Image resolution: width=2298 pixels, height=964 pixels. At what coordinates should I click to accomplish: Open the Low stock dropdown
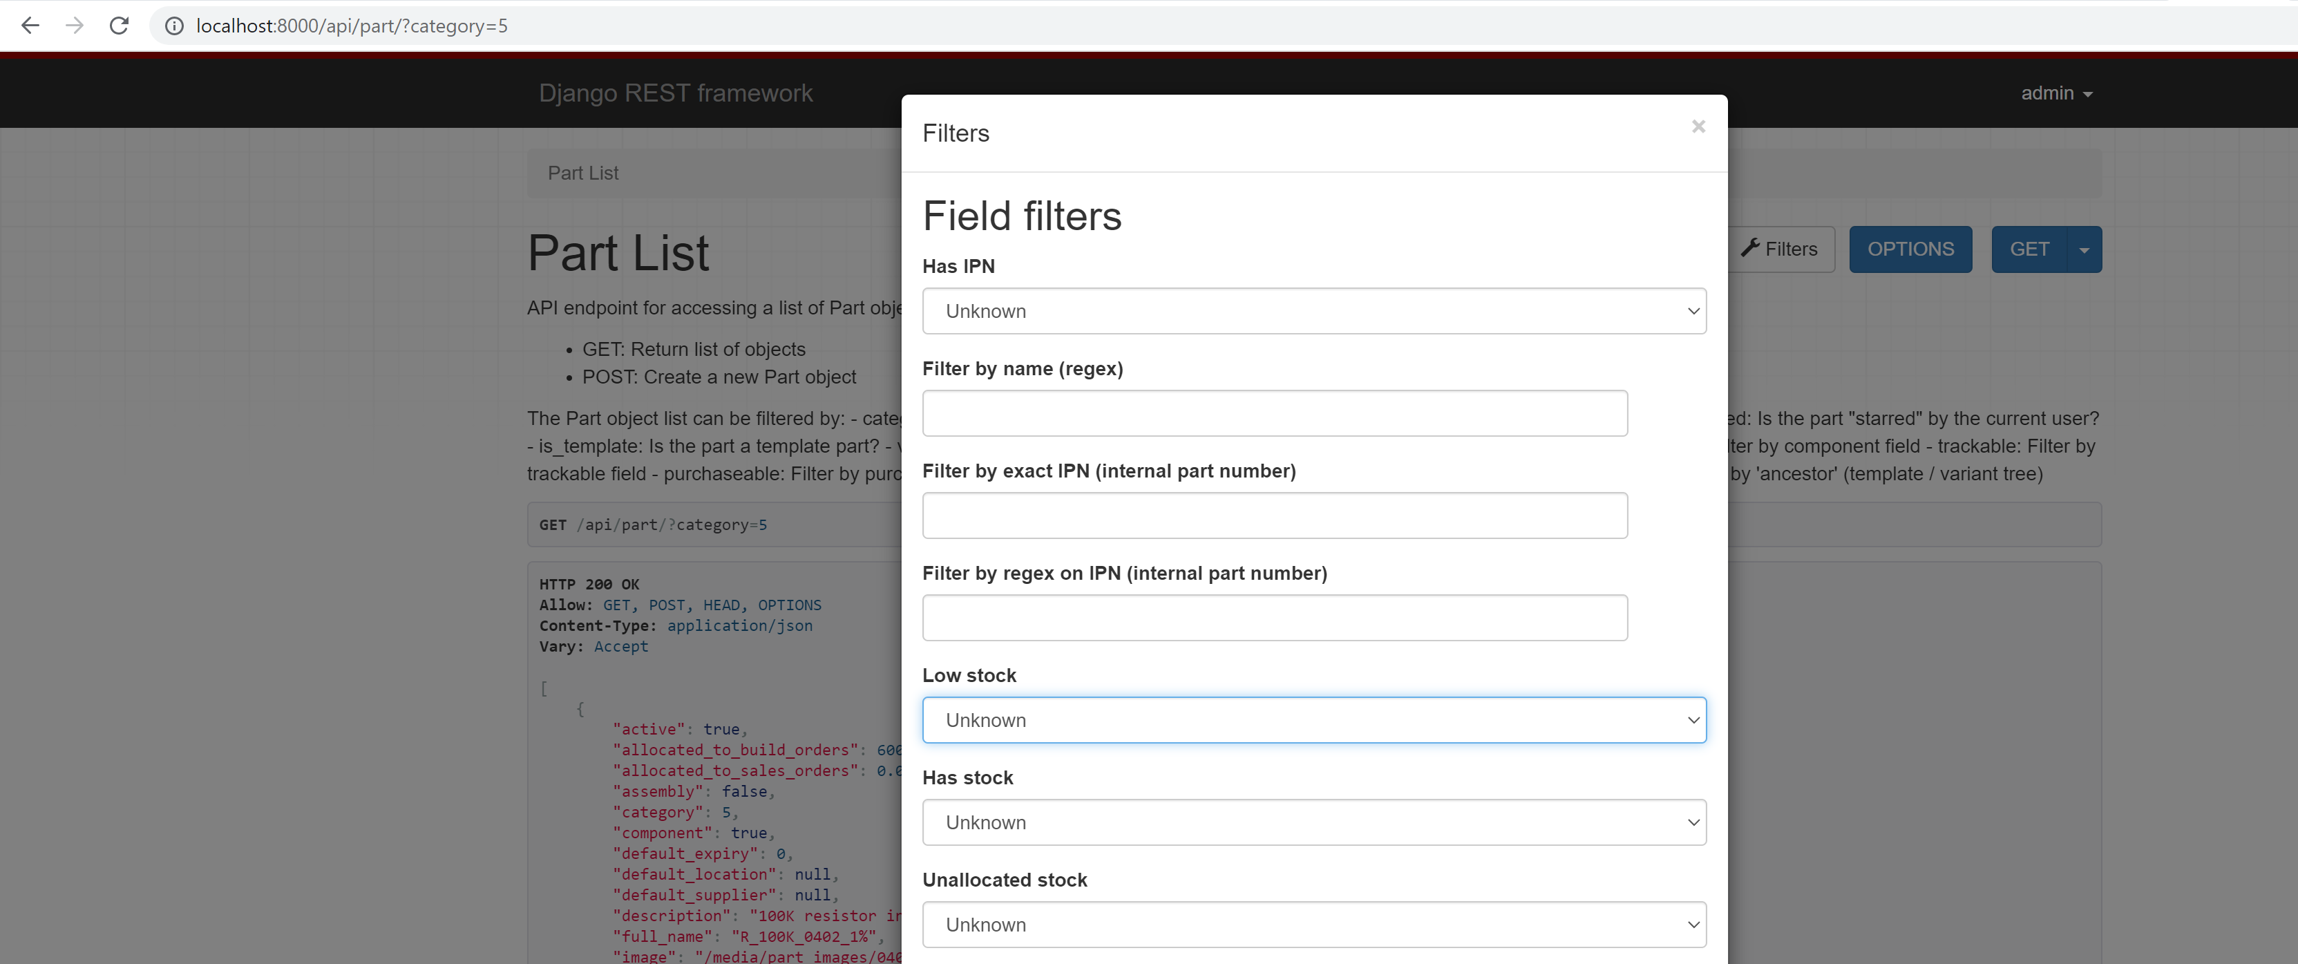[x=1314, y=719]
